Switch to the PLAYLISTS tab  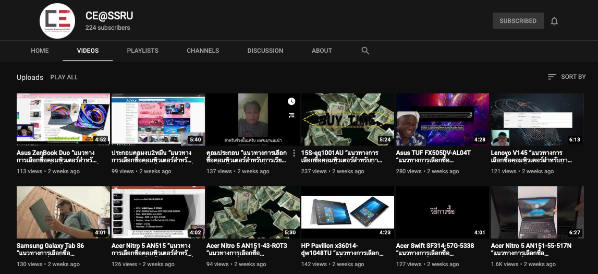[x=142, y=51]
